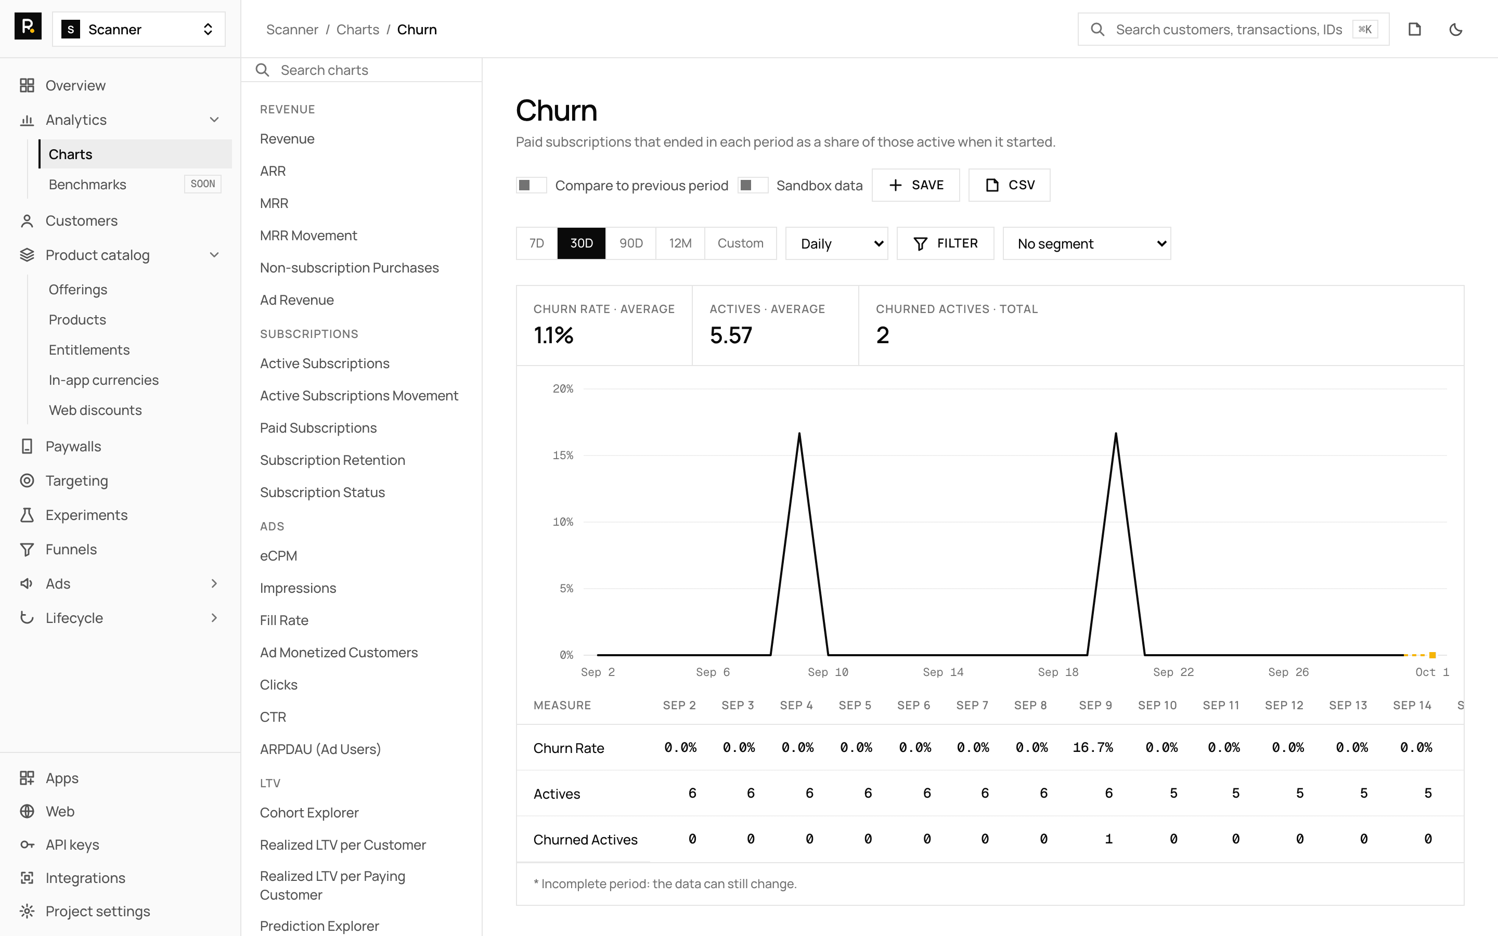The image size is (1498, 936).
Task: Expand the Ads section chevron
Action: pyautogui.click(x=214, y=584)
